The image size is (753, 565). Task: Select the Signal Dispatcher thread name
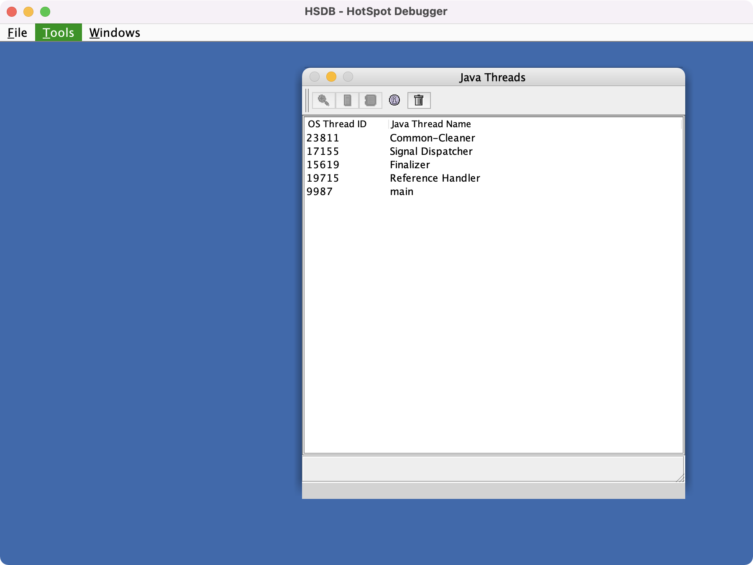tap(431, 152)
